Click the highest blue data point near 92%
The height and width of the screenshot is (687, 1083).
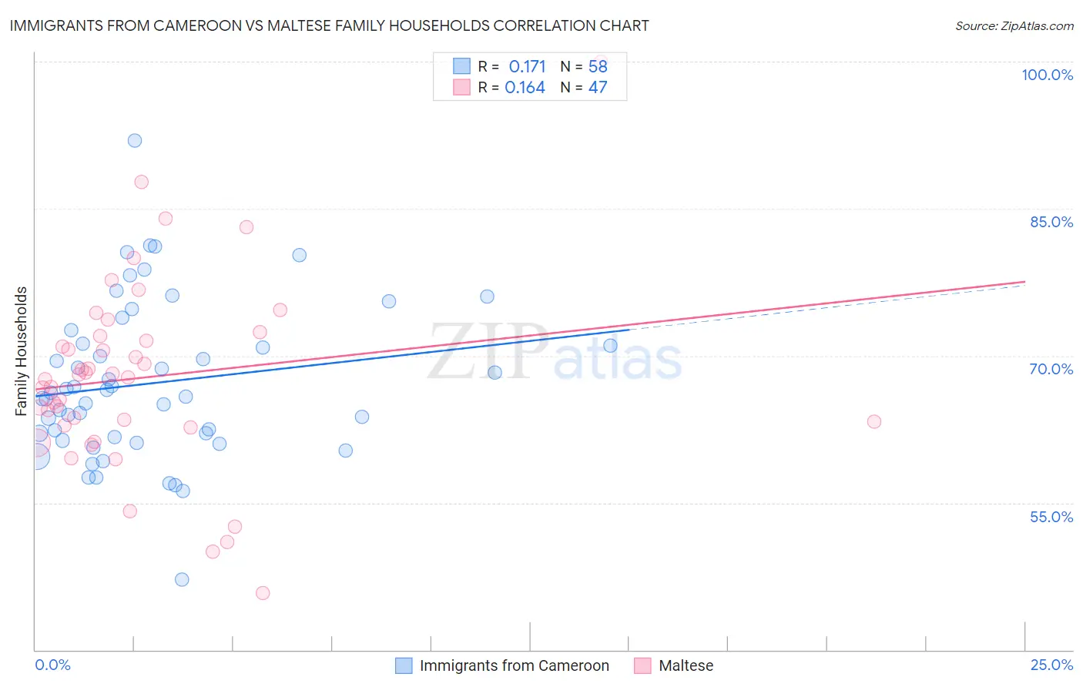(x=135, y=140)
